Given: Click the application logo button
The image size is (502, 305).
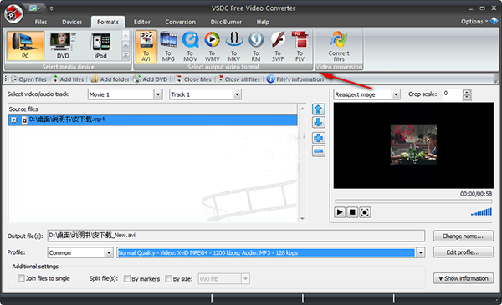Looking at the screenshot, I should click(13, 14).
